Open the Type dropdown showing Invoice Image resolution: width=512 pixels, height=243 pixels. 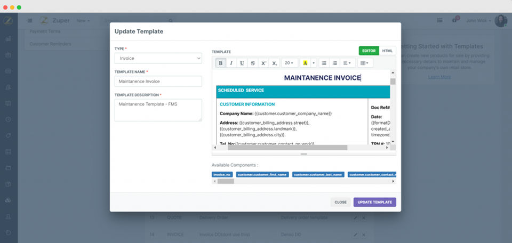coord(158,59)
